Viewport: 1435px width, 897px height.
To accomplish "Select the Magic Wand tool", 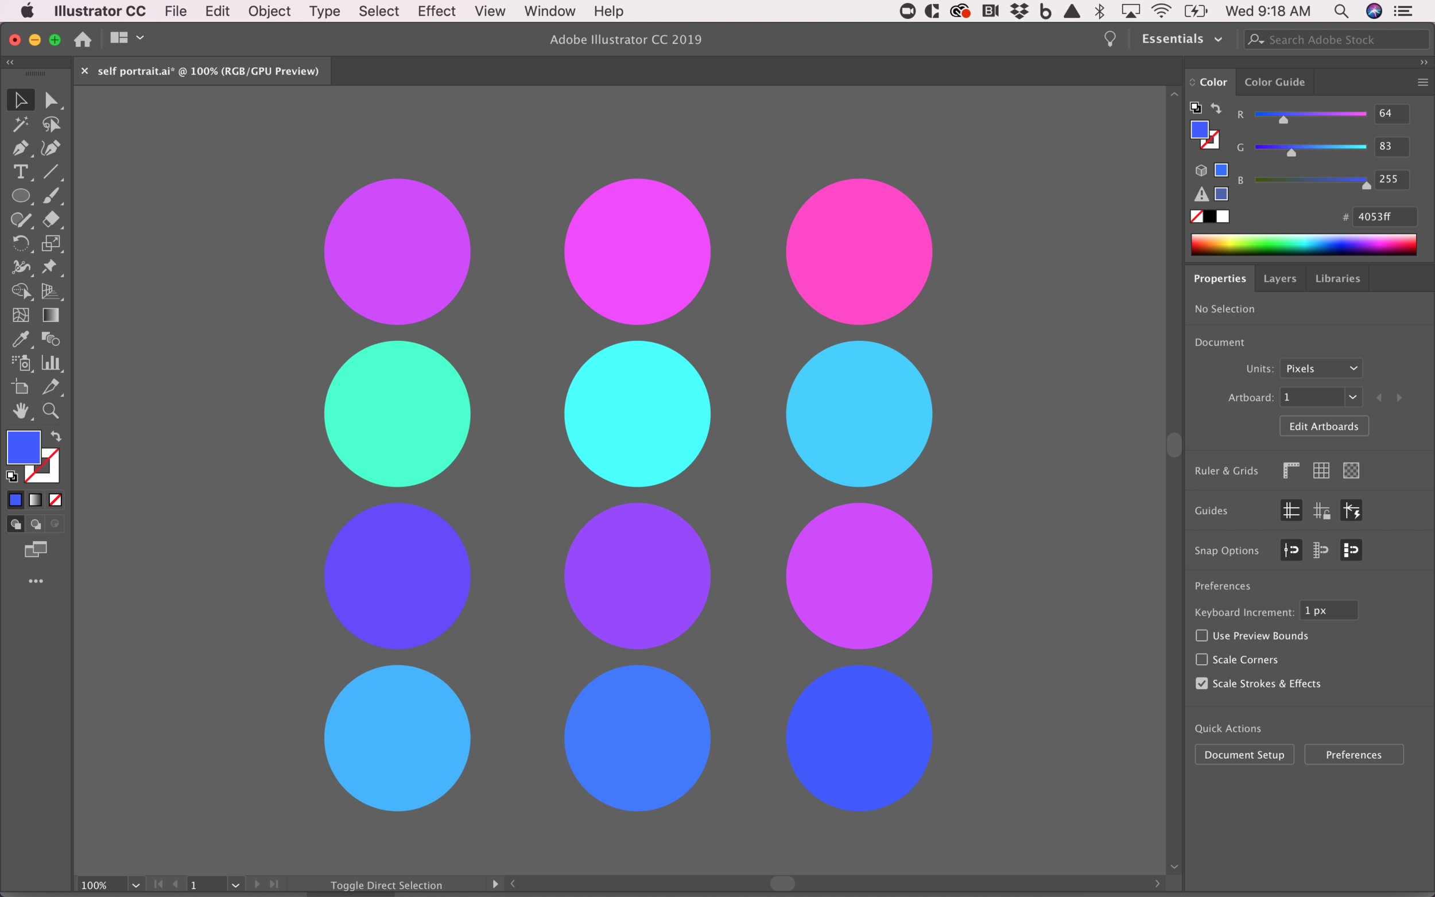I will tap(20, 124).
